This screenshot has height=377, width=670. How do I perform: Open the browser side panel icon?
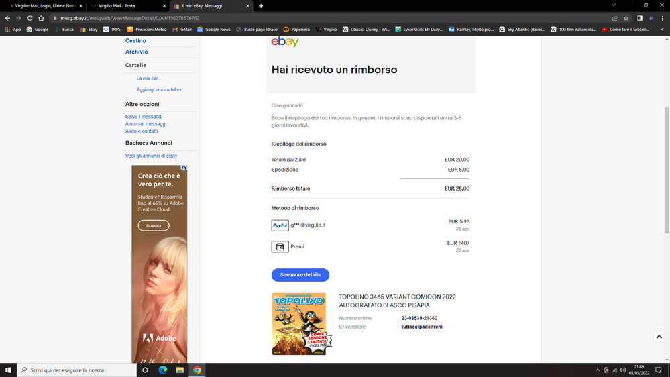click(640, 18)
